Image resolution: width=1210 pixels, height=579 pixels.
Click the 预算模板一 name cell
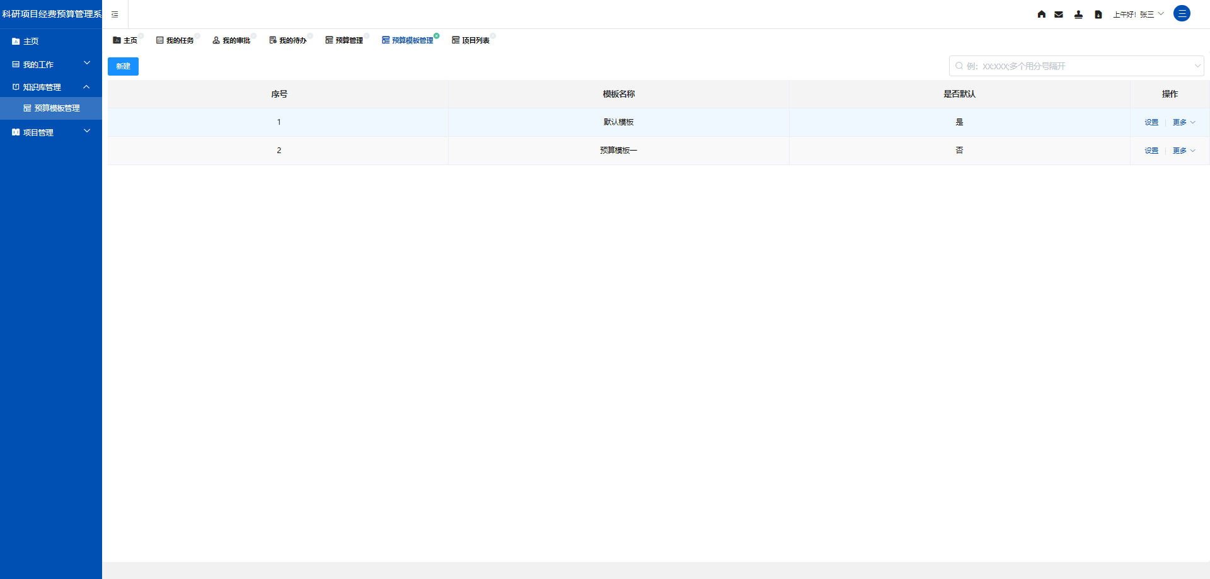(618, 151)
